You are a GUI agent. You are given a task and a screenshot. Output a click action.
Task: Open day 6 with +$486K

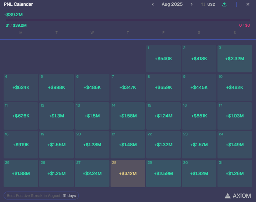(92, 87)
